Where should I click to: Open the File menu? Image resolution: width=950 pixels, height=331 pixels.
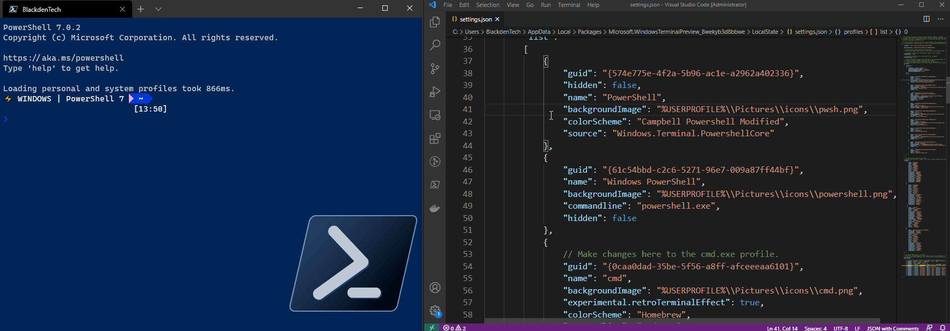coord(448,5)
